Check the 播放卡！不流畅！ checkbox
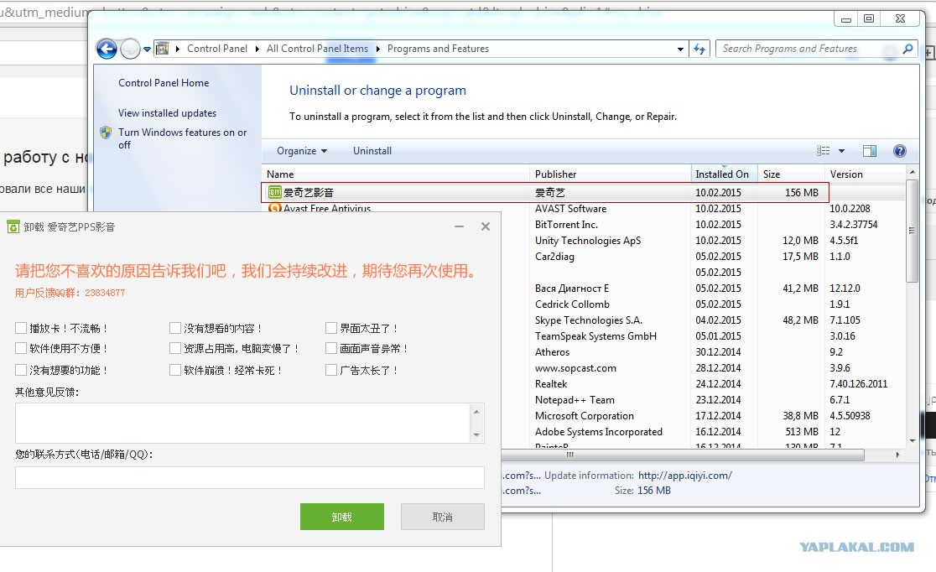The image size is (936, 572). (21, 328)
